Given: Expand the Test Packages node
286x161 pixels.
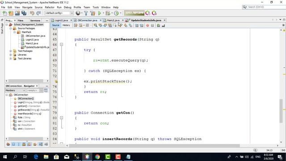Looking at the screenshot, I should pos(11,51).
